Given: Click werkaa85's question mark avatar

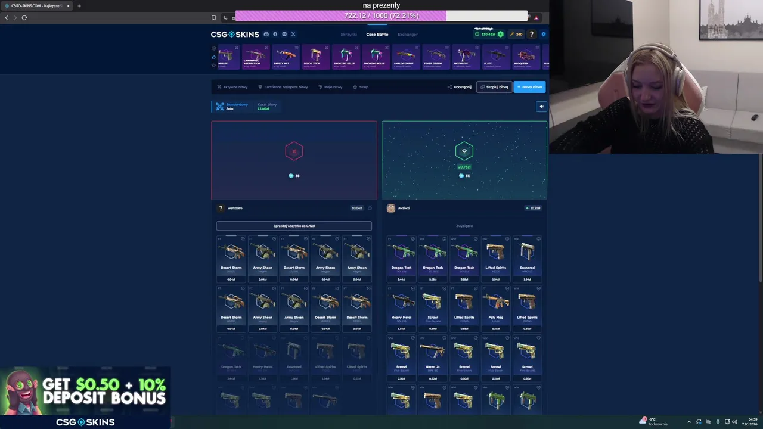Looking at the screenshot, I should (221, 208).
